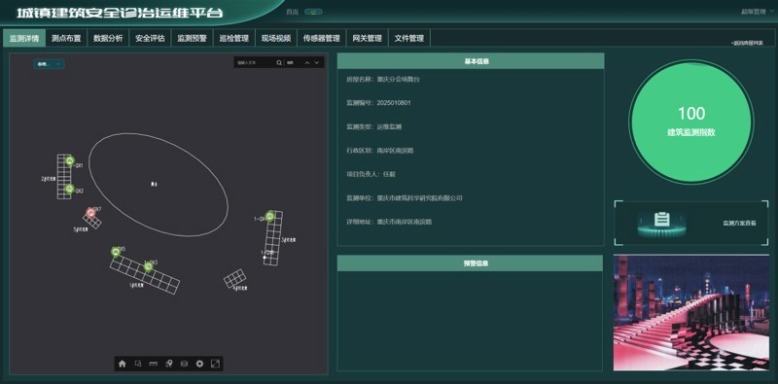Click the text search input field in viewer
778x384 pixels.
point(255,63)
